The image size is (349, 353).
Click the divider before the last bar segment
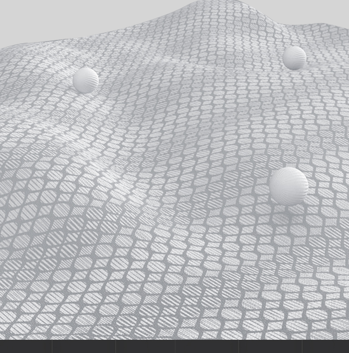(x=302, y=346)
